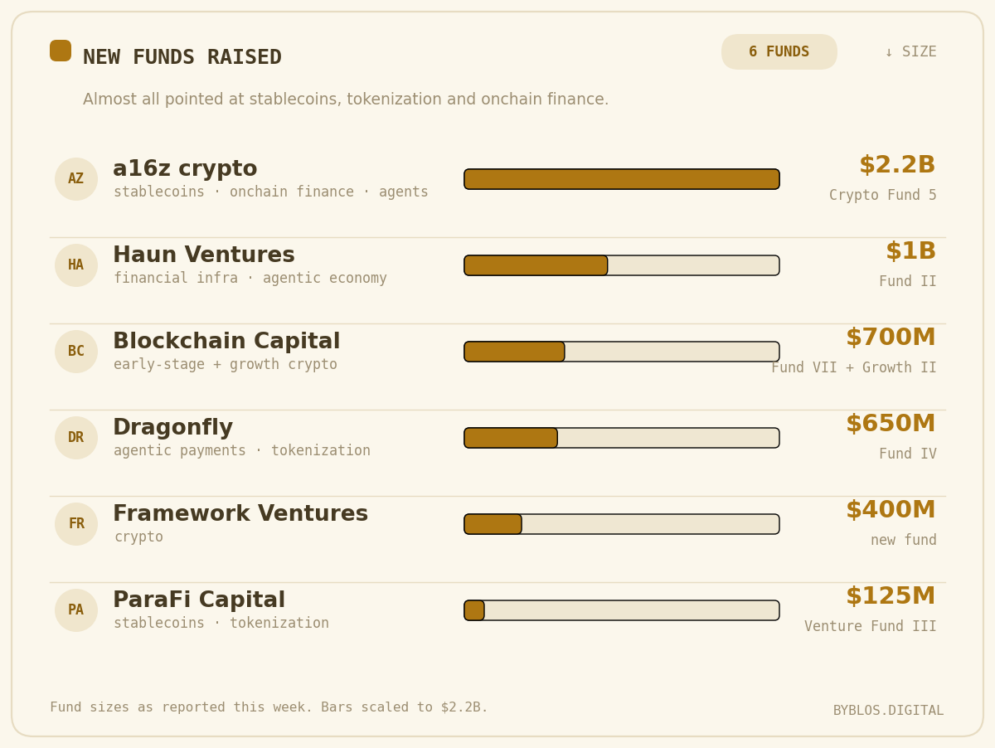Click the BC avatar badge for Blockchain Capital
The height and width of the screenshot is (748, 995).
[x=76, y=352]
